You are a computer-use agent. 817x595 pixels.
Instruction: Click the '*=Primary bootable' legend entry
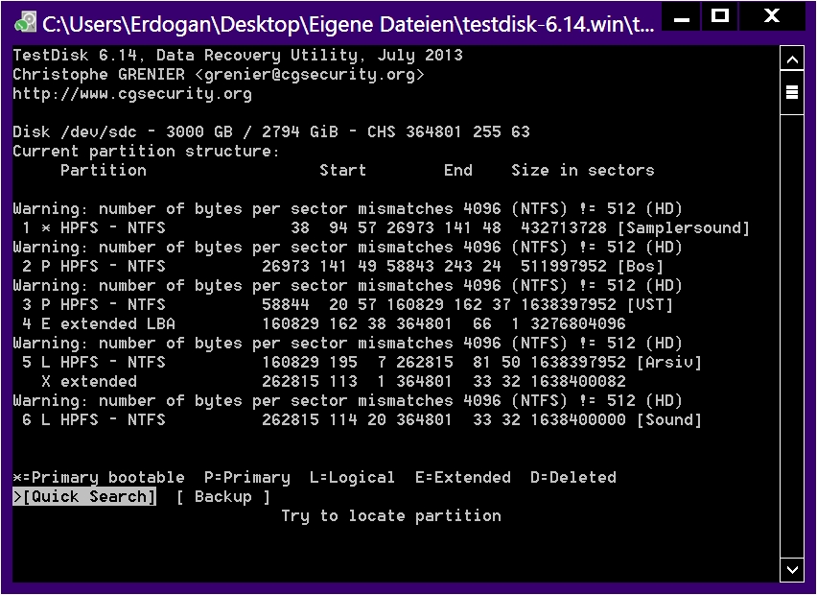(x=99, y=477)
